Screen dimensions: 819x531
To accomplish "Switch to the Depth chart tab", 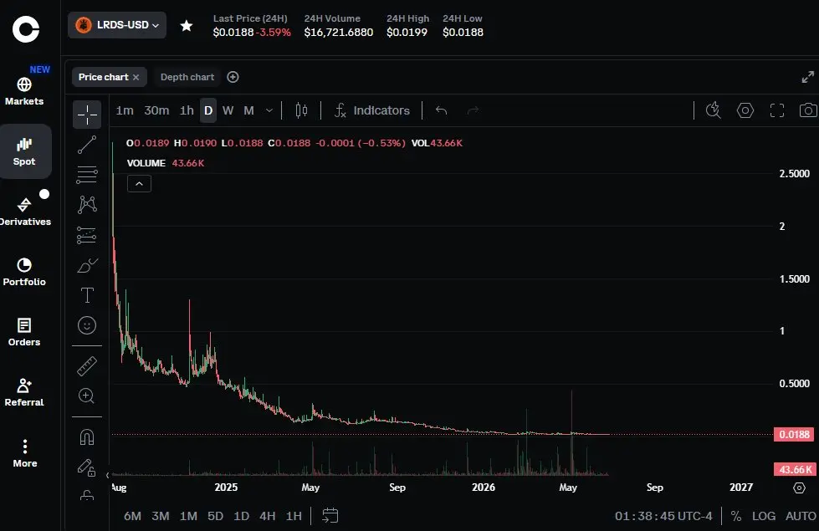I will pyautogui.click(x=187, y=77).
